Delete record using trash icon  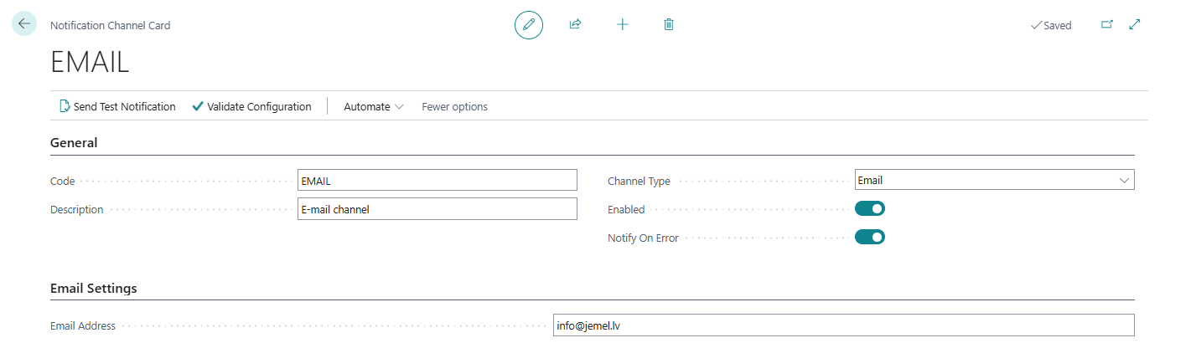point(668,25)
